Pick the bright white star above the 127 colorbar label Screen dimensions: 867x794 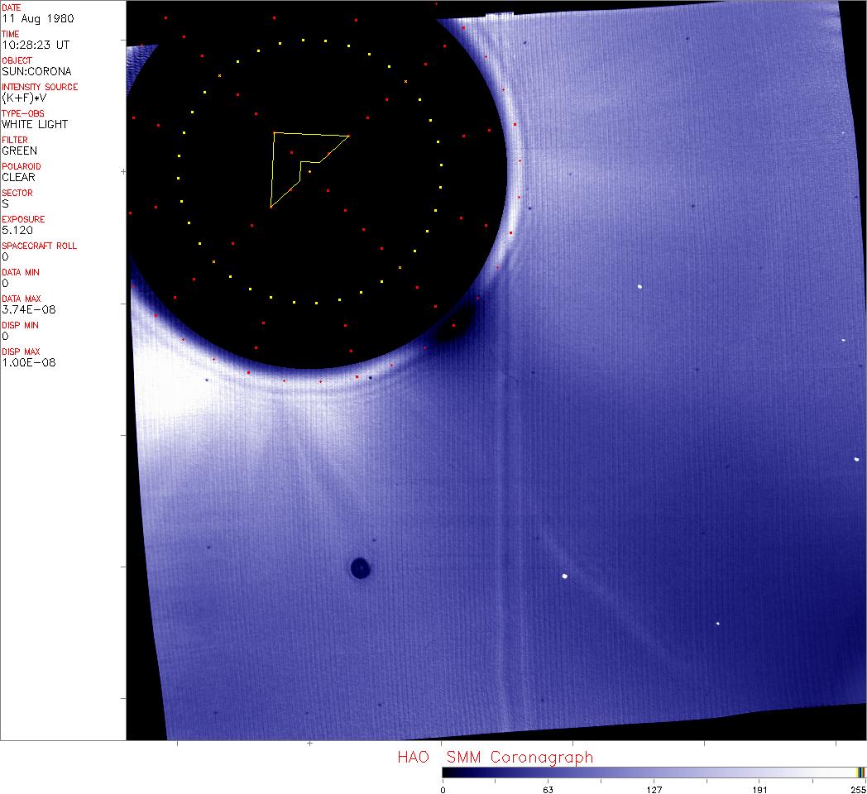click(x=640, y=287)
